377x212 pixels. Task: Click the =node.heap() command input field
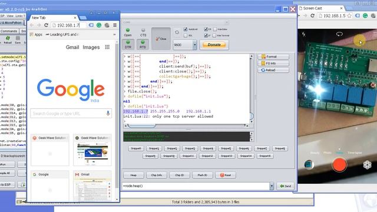point(196,186)
